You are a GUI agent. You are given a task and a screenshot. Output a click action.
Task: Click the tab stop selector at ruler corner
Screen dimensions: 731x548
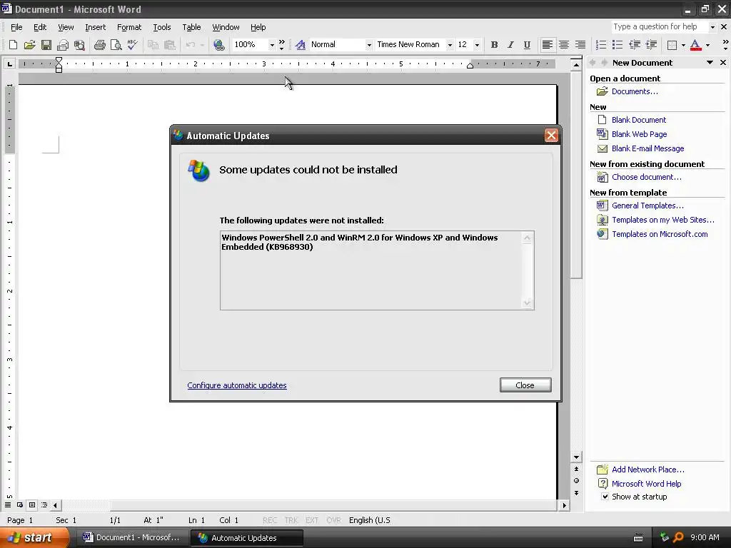pyautogui.click(x=9, y=64)
